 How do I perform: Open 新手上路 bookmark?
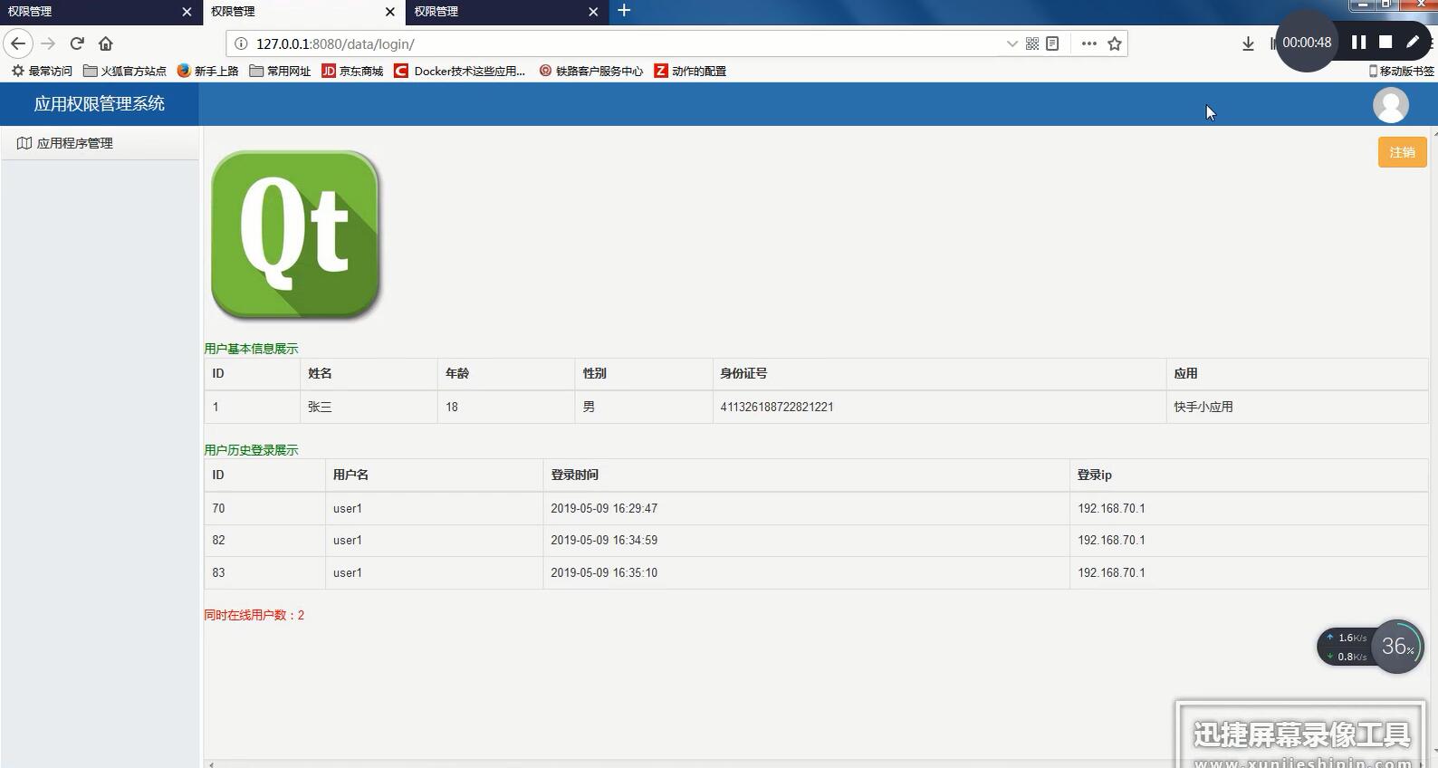(x=207, y=71)
